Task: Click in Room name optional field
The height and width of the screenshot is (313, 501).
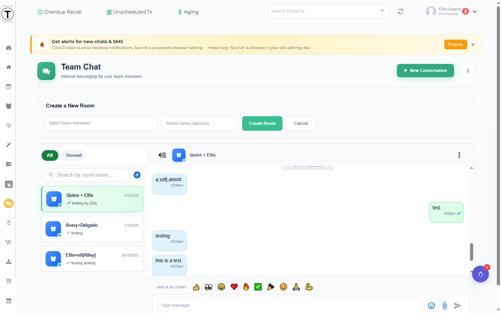Action: coord(200,123)
